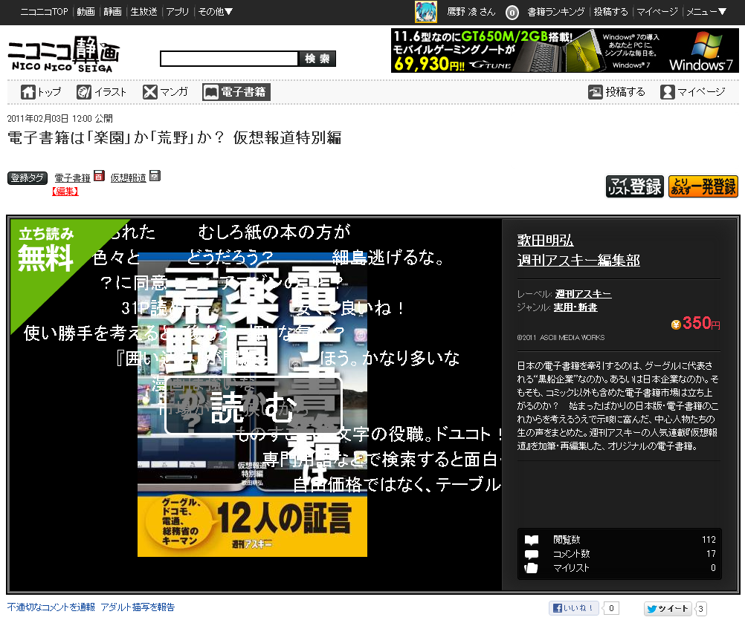Click the マイリスト登録 button
Viewport: 745px width, 620px height.
point(635,186)
